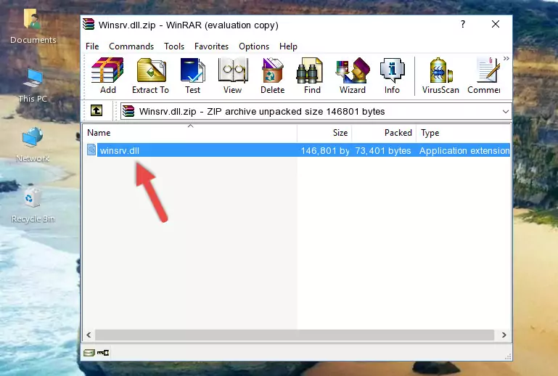The height and width of the screenshot is (376, 558).
Task: Select the Documents desktop icon
Action: [33, 26]
